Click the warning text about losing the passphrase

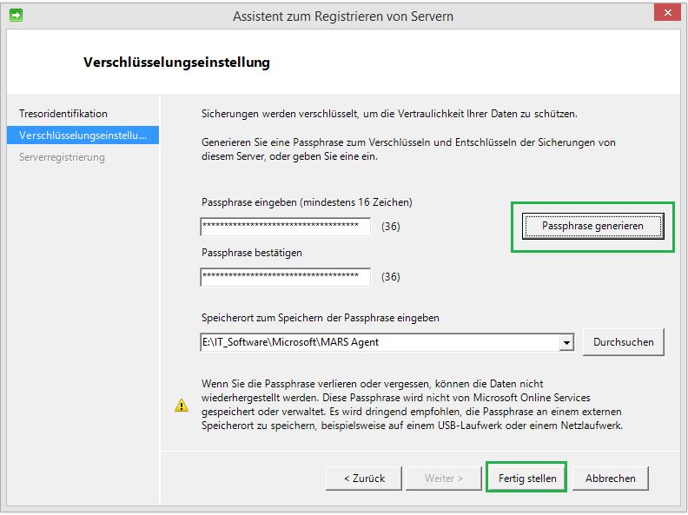(x=412, y=405)
